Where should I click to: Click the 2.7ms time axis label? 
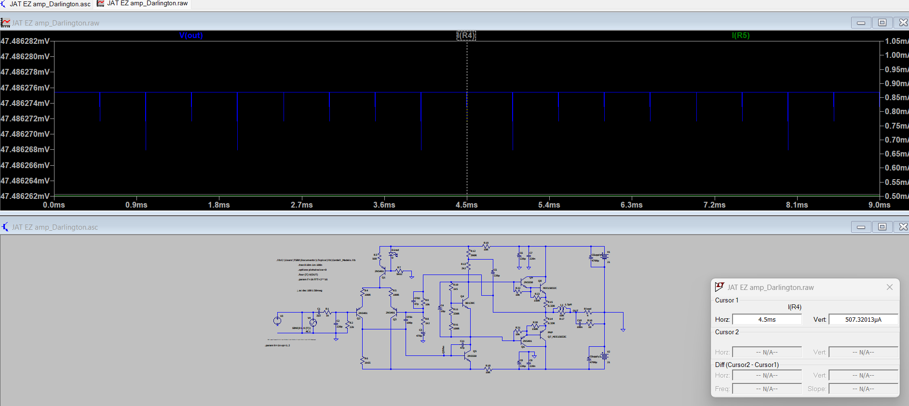(302, 205)
